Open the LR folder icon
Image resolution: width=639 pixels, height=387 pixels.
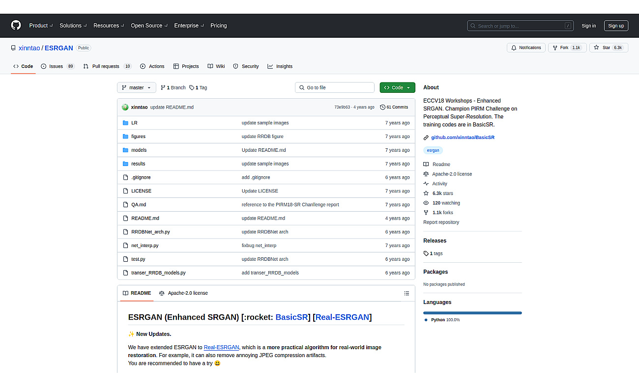[x=125, y=123]
